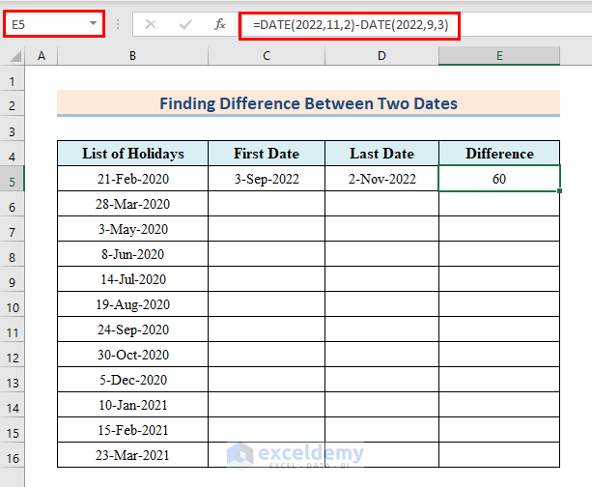Select empty cell C6 under First Date
Viewport: 592px width, 487px height.
point(267,204)
